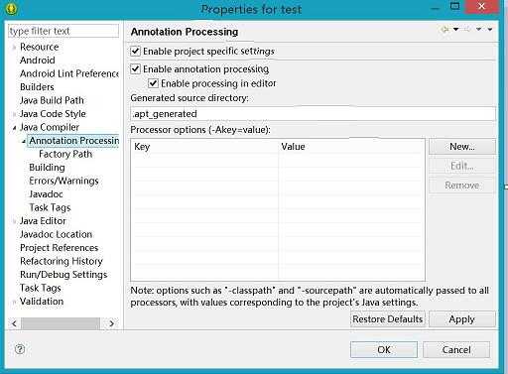
Task: Click the New... button
Action: (x=462, y=147)
